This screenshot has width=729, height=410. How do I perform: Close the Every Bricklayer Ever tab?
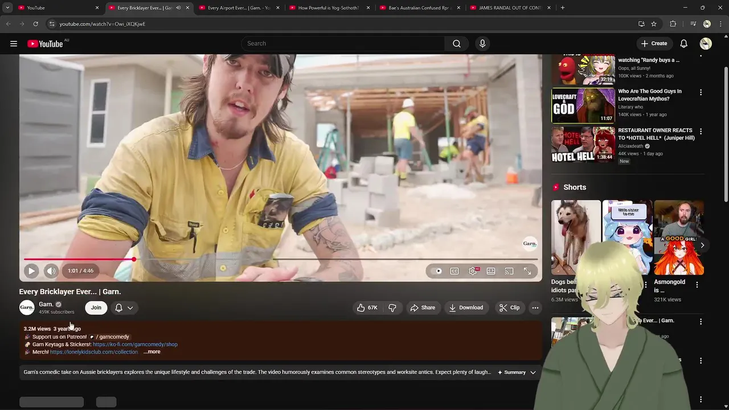pos(187,8)
